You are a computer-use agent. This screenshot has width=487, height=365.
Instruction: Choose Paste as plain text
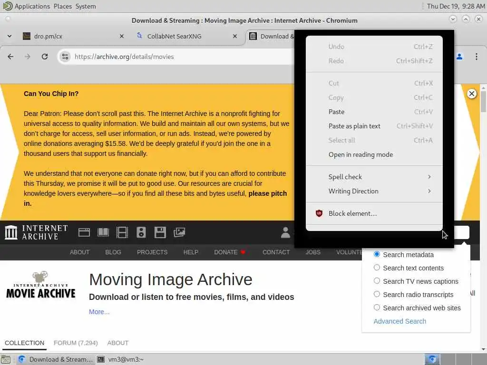pos(374,126)
